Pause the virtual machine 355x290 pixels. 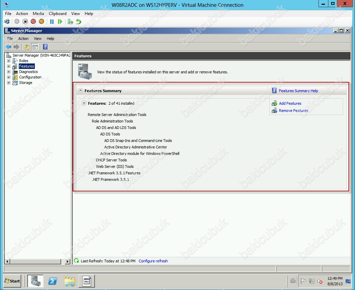[52, 21]
